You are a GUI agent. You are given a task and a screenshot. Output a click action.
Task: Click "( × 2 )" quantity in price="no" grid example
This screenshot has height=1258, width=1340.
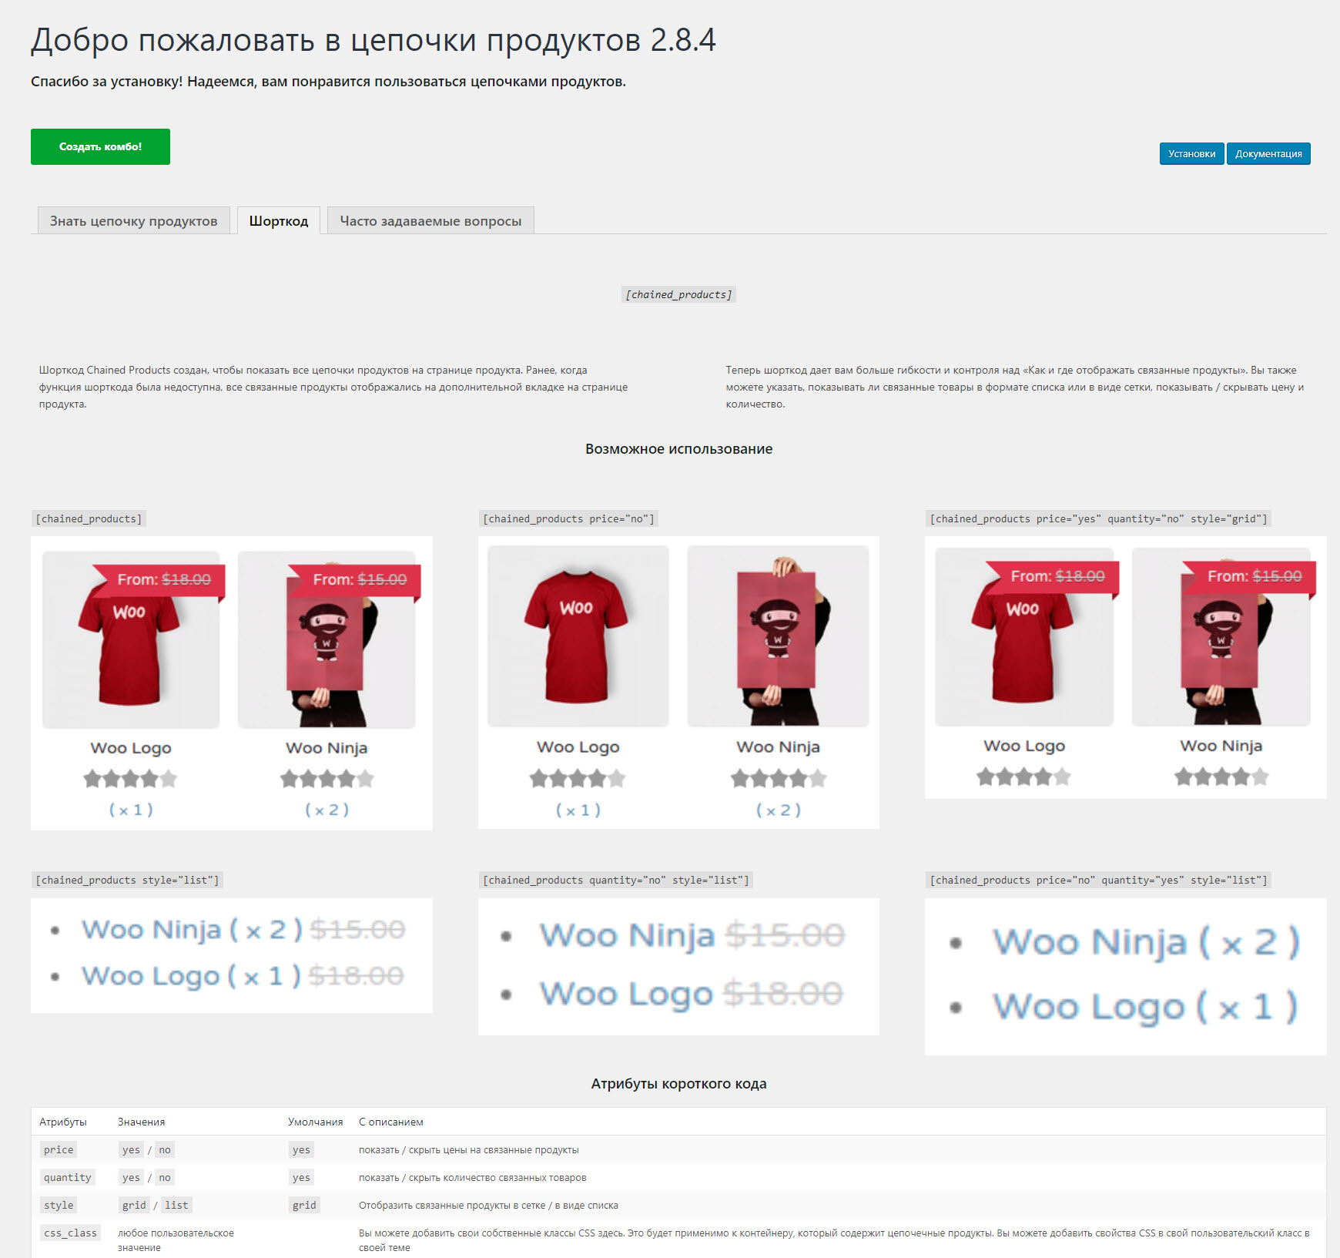tap(778, 810)
